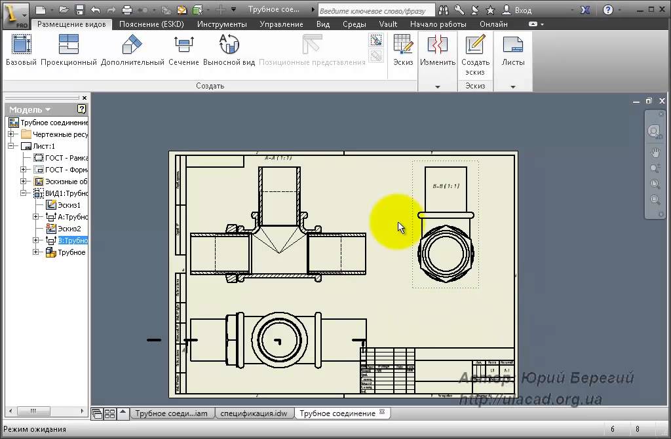This screenshot has width=671, height=439.
Task: Collapse the ВИД1:Трубное node
Action: pyautogui.click(x=24, y=193)
